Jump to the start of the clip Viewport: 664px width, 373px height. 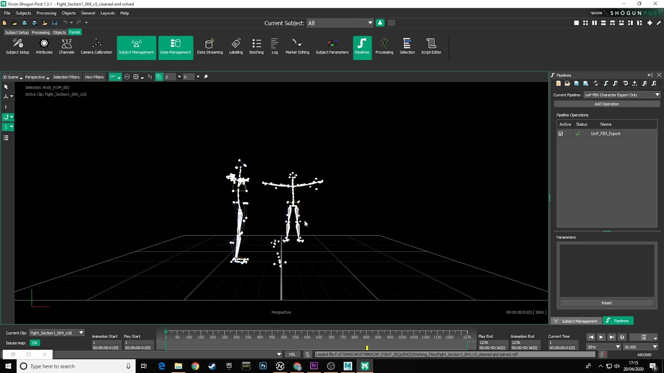(x=591, y=337)
